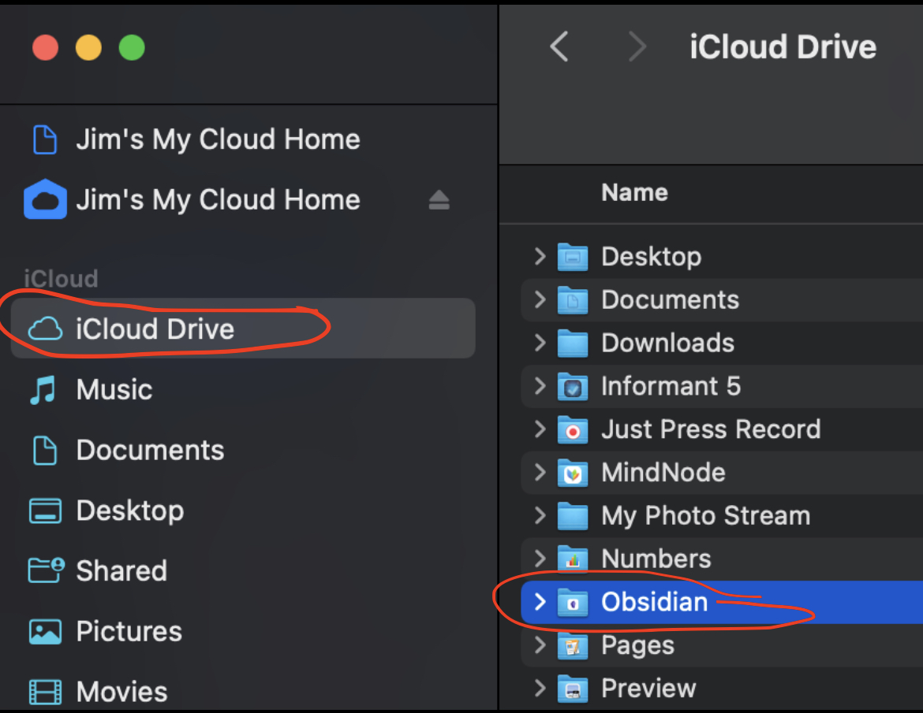
Task: Minimize the window with yellow button
Action: pyautogui.click(x=88, y=47)
